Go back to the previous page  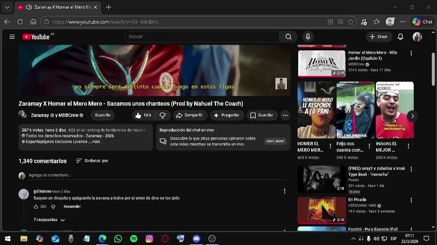coord(7,22)
